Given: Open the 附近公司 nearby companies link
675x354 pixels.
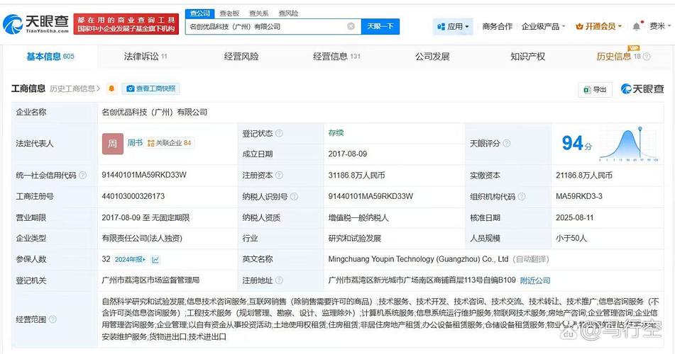Looking at the screenshot, I should [x=535, y=280].
